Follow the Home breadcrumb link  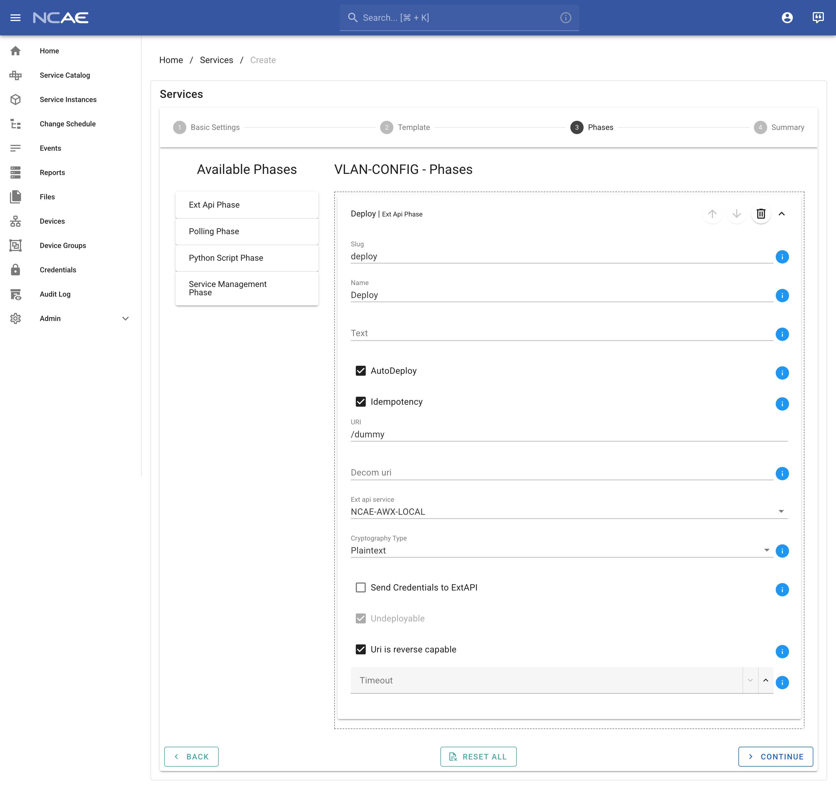(x=171, y=60)
